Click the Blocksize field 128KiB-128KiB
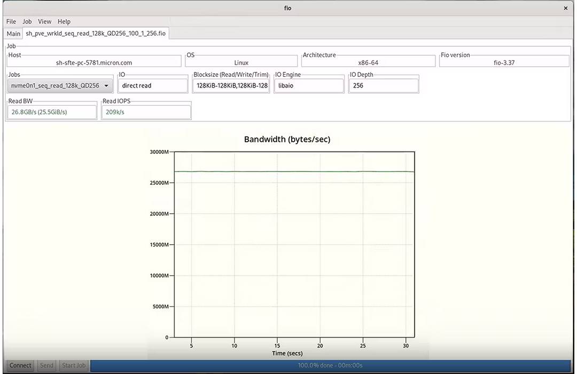The height and width of the screenshot is (374, 577). (x=231, y=86)
